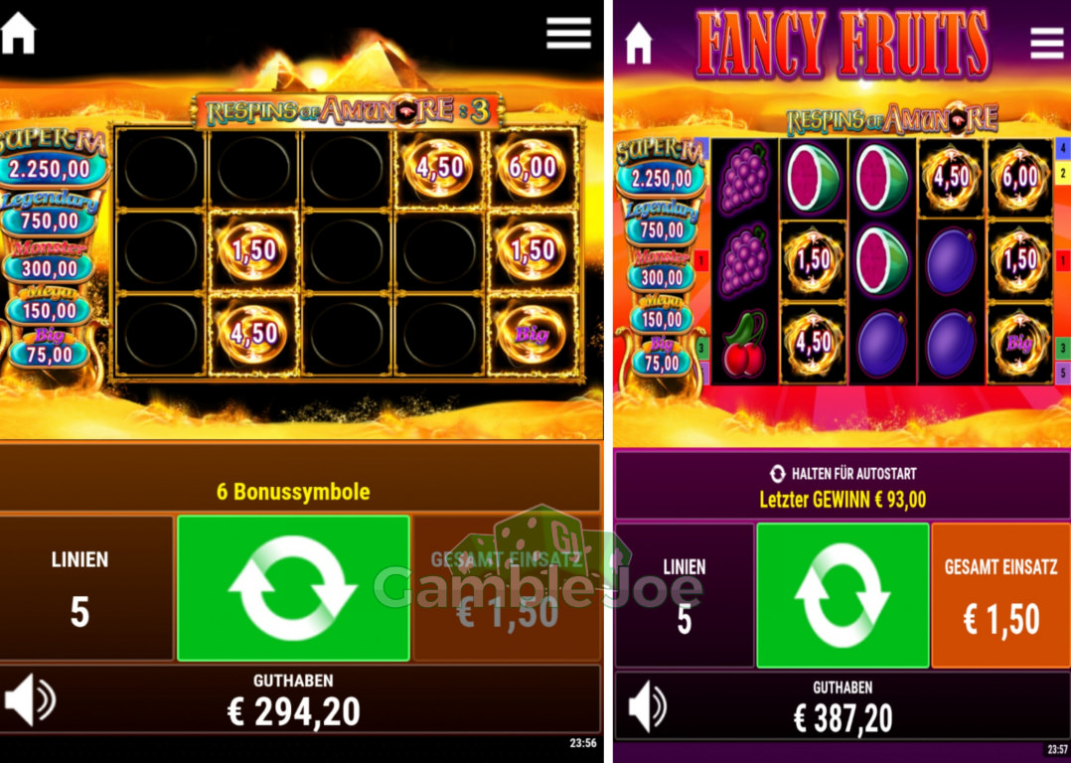Screen dimensions: 1071x763
Task: Open home icon in left game
Action: pyautogui.click(x=18, y=34)
